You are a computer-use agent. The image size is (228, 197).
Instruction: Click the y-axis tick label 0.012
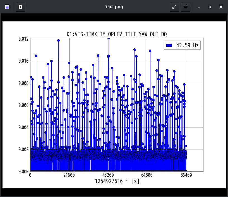pyautogui.click(x=23, y=39)
